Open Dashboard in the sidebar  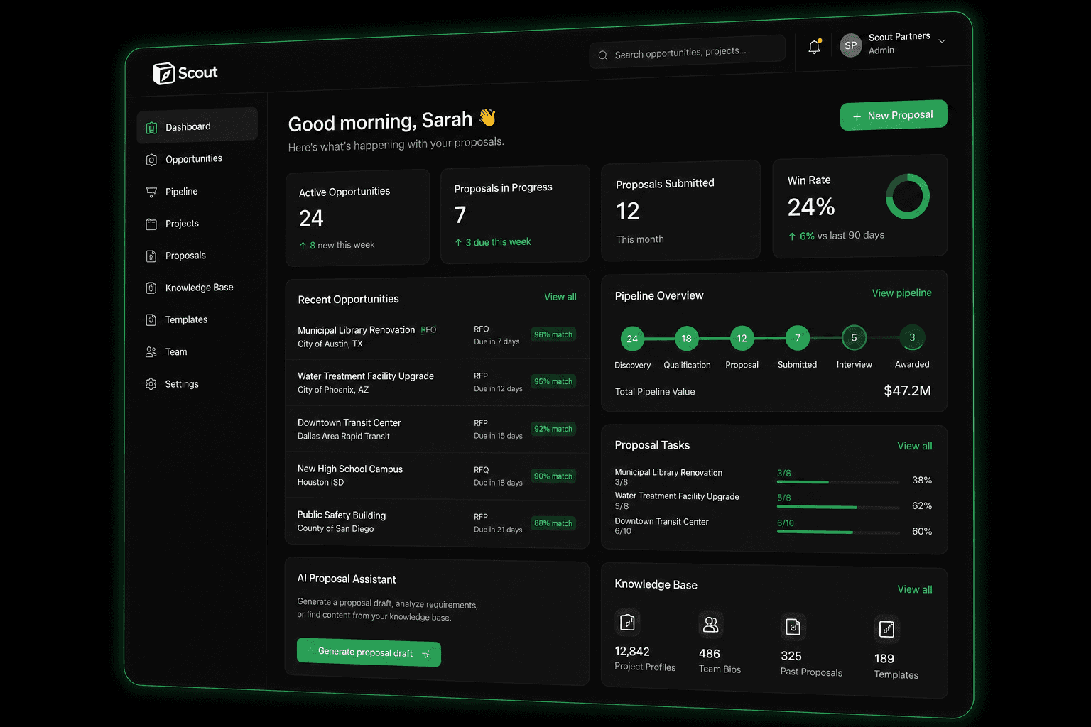[x=197, y=126]
